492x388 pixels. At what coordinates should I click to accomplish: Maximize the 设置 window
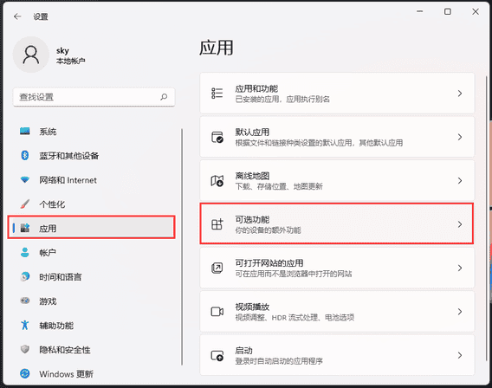click(x=448, y=11)
